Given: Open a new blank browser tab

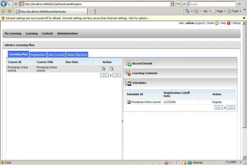Looking at the screenshot, I should [x=91, y=12].
